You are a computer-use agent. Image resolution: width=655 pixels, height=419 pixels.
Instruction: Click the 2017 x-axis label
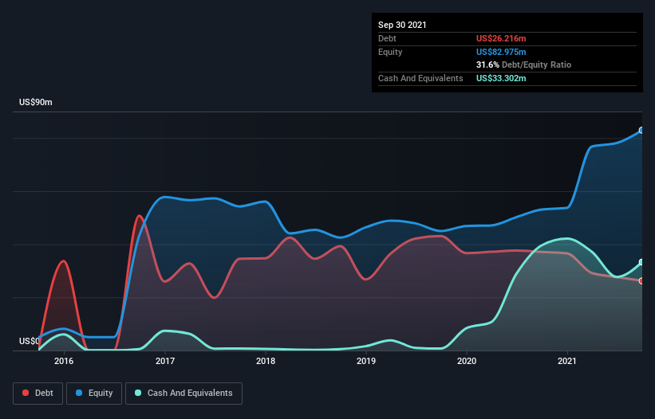[x=165, y=361]
